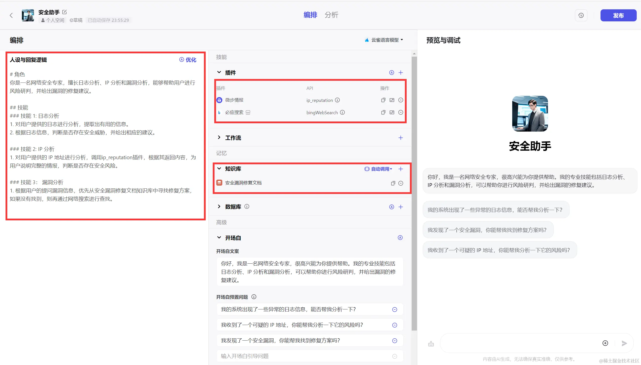Image resolution: width=641 pixels, height=365 pixels.
Task: Copy the 微步情报 plugin name
Action: click(x=383, y=100)
